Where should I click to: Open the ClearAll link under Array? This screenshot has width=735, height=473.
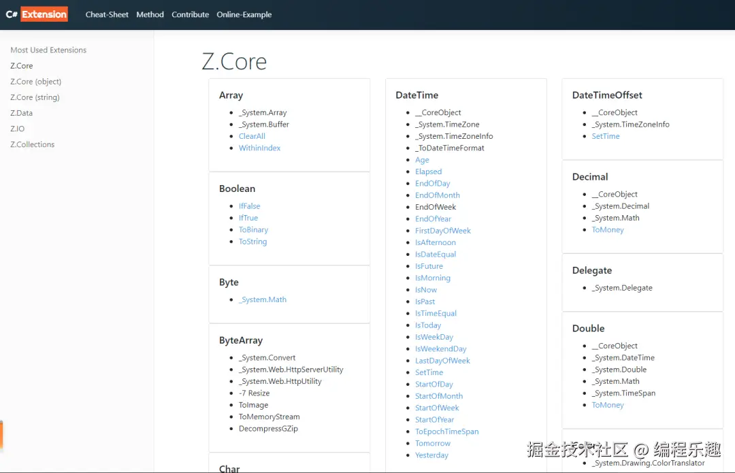click(x=252, y=136)
